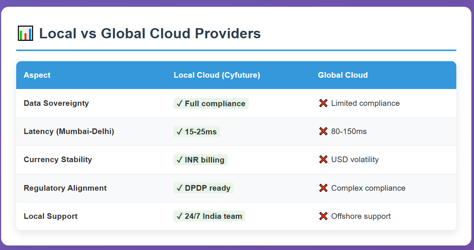Click the 80-150ms latency value
Screen dimensions: 474x250
349,131
